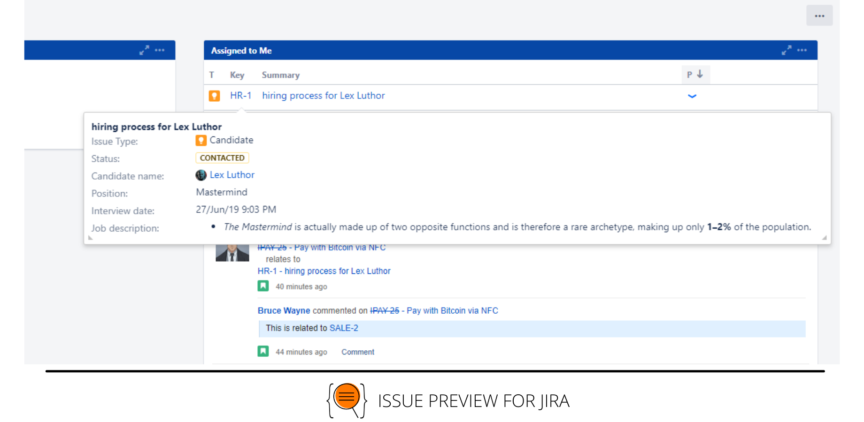Open the Assigned to Me gadget menu
Image resolution: width=864 pixels, height=422 pixels.
(802, 50)
